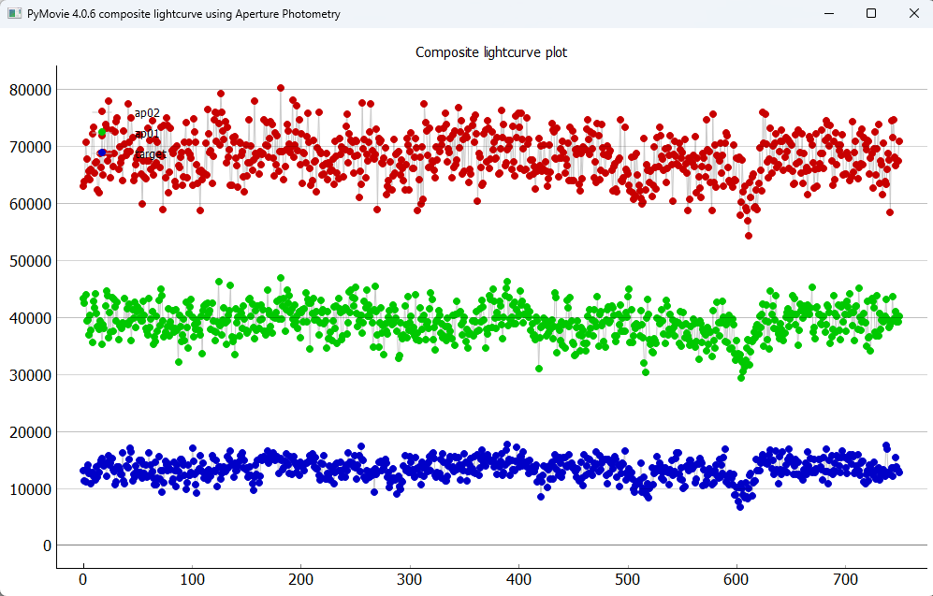The image size is (933, 596).
Task: Click the 50000 y-axis tick label
Action: click(30, 261)
